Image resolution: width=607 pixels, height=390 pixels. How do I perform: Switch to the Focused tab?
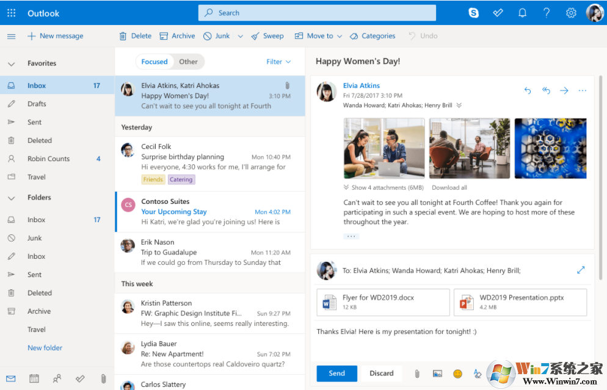tap(154, 62)
